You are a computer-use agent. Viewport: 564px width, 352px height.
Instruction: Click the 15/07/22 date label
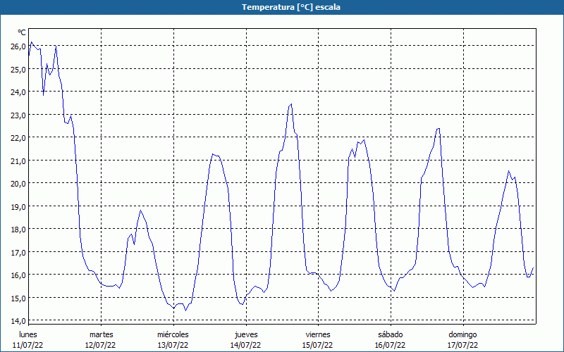click(x=318, y=345)
